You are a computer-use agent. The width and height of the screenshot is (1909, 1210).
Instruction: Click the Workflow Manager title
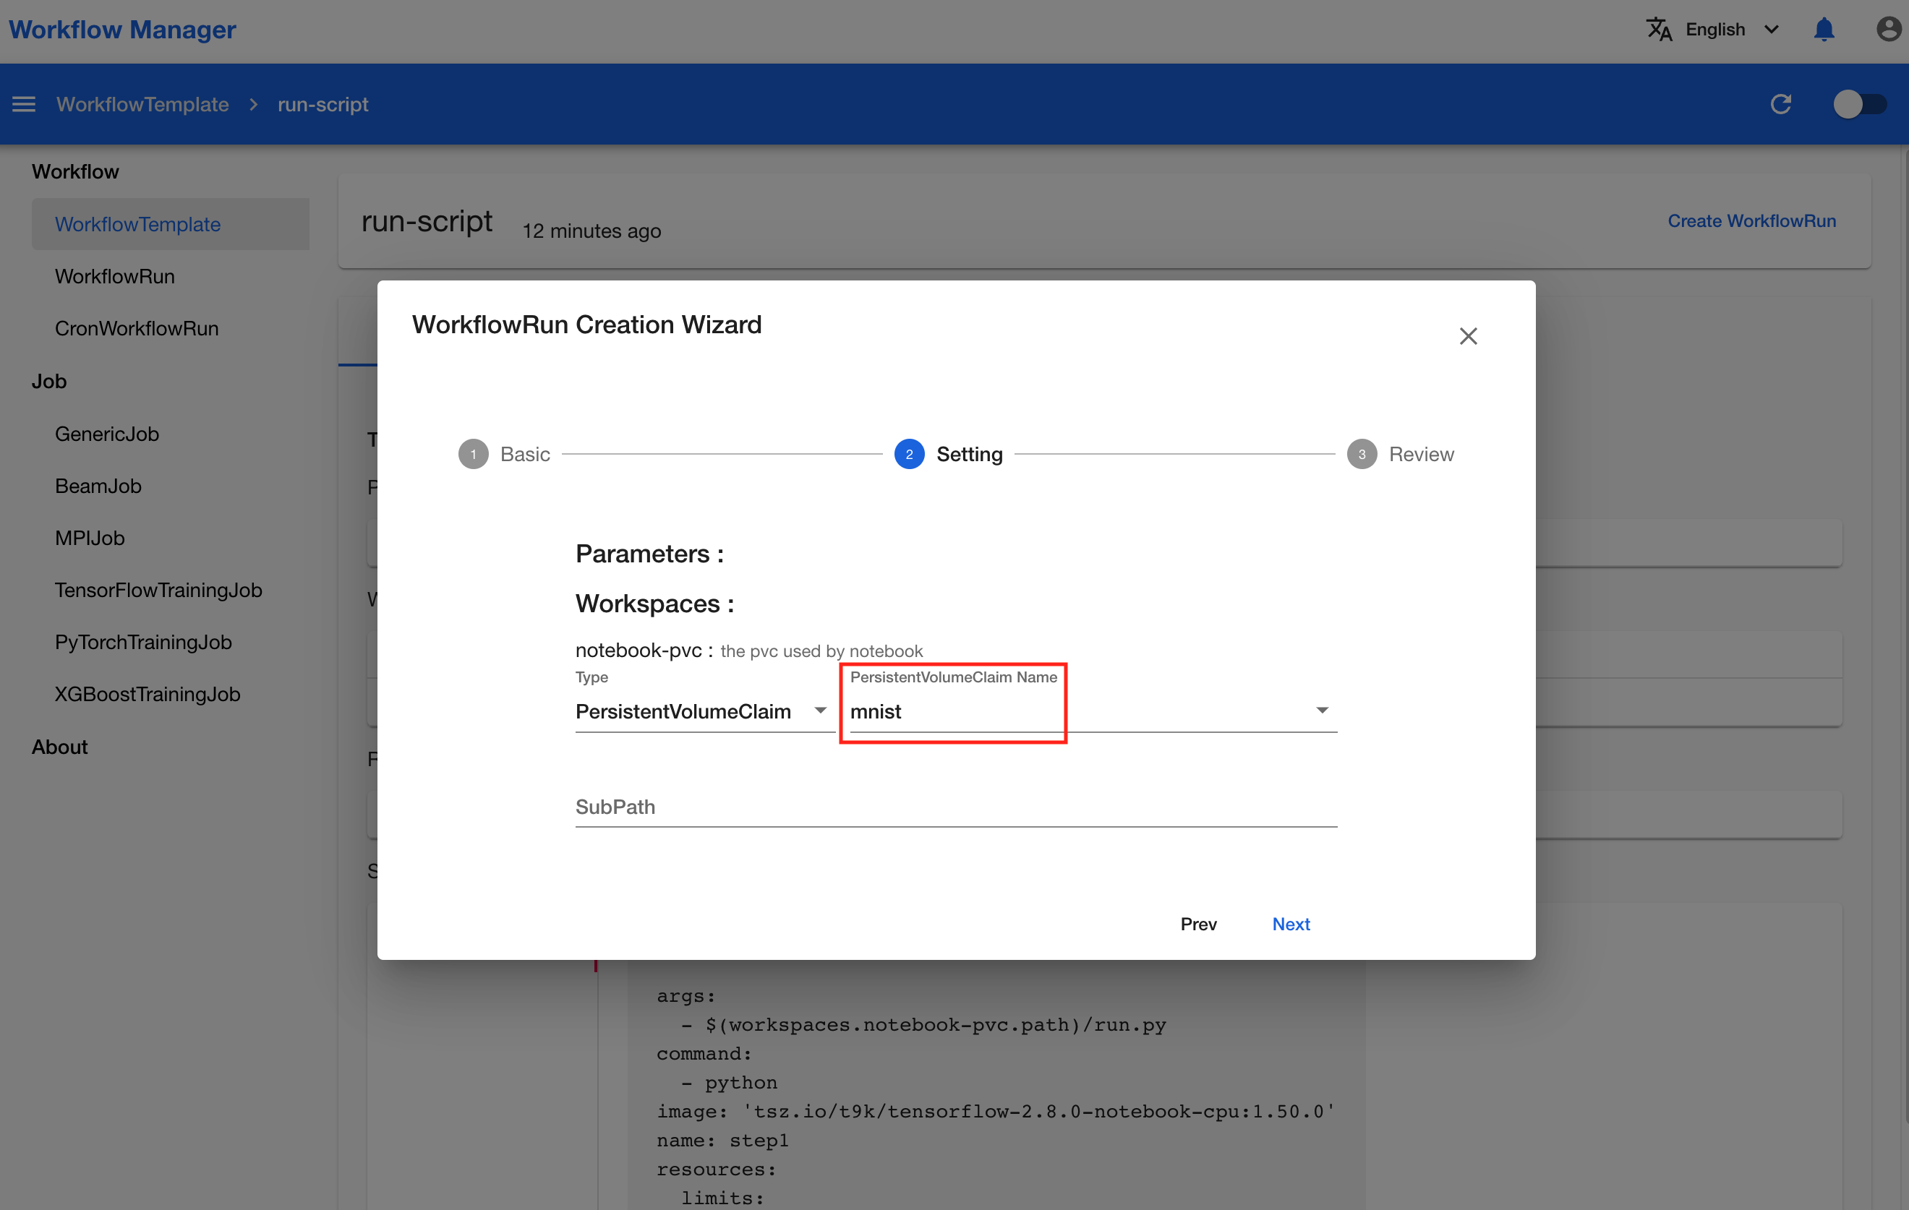coord(122,30)
